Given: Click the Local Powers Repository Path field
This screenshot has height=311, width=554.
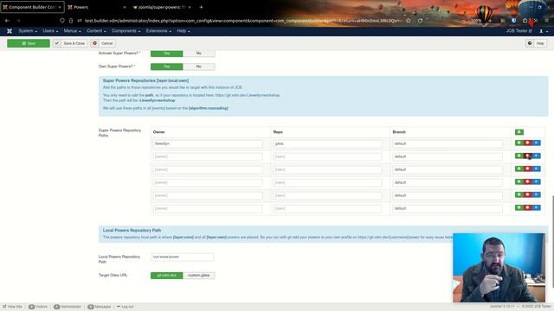Looking at the screenshot, I should [183, 257].
